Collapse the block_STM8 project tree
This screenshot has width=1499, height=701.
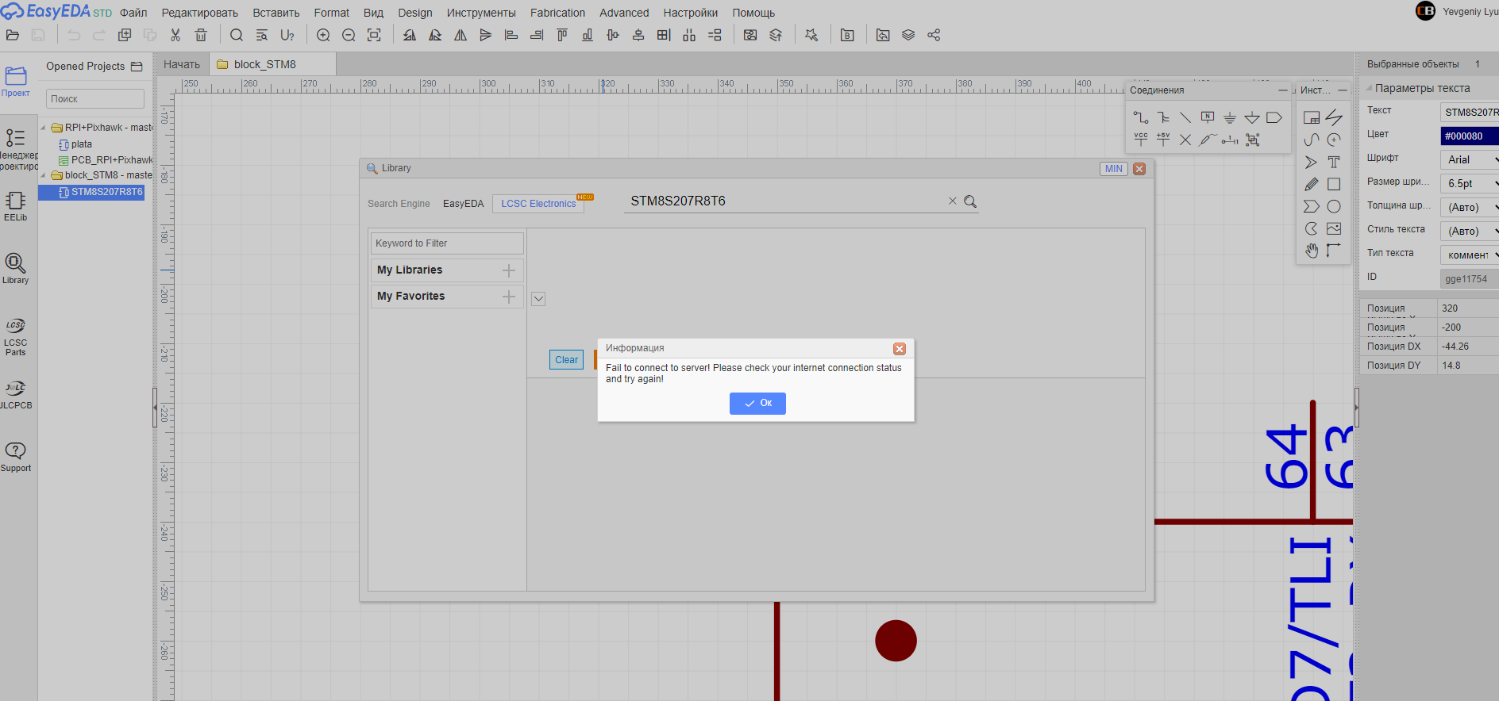pyautogui.click(x=44, y=175)
